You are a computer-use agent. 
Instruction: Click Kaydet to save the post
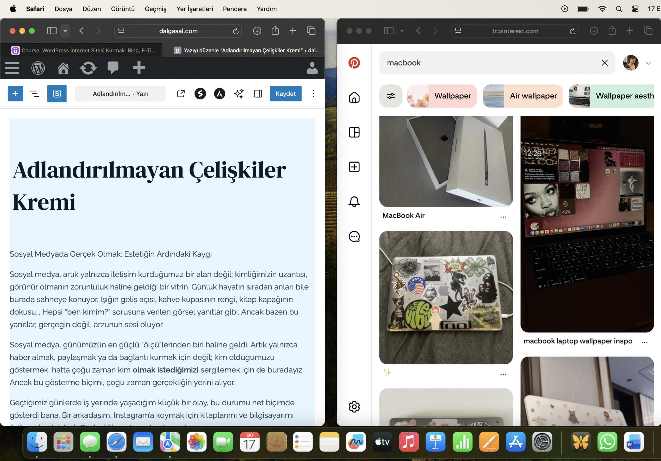tap(285, 94)
